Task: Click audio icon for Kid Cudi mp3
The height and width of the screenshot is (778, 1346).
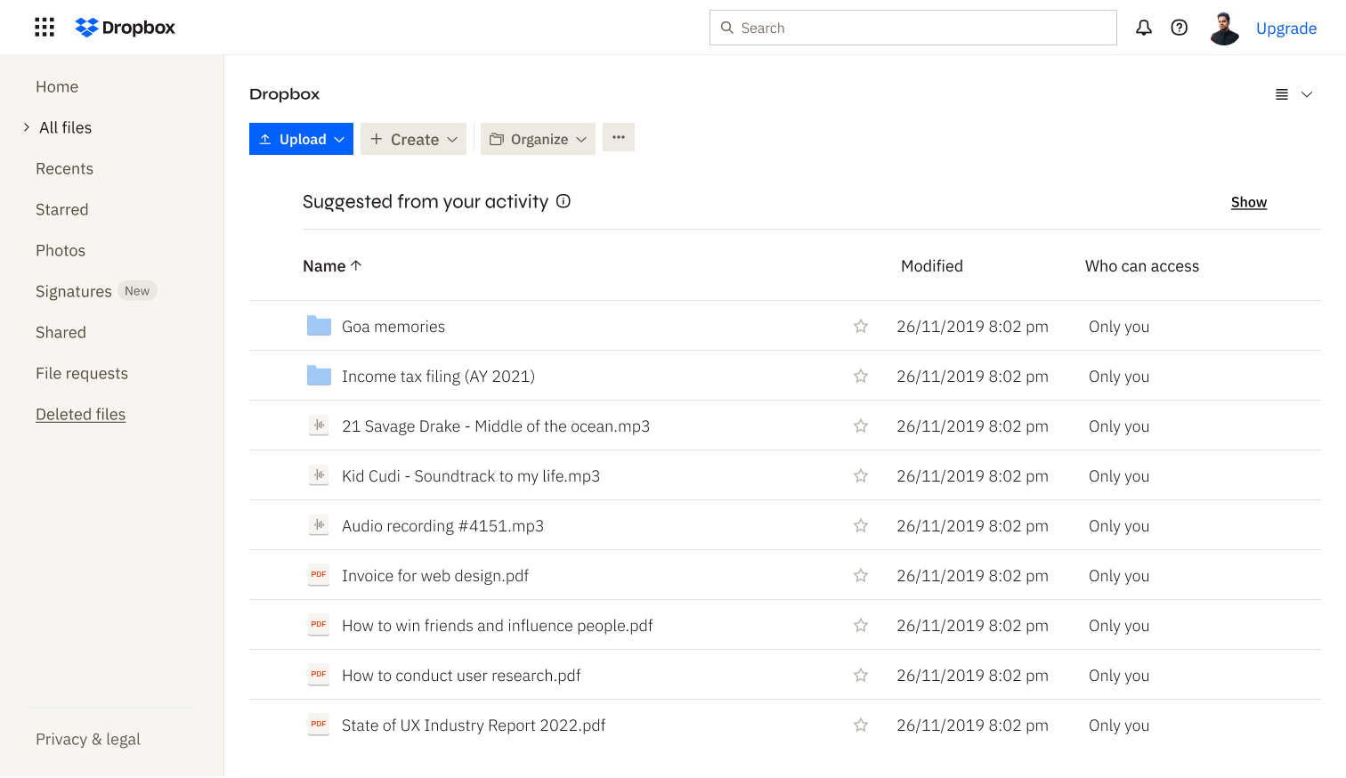Action: click(x=319, y=475)
